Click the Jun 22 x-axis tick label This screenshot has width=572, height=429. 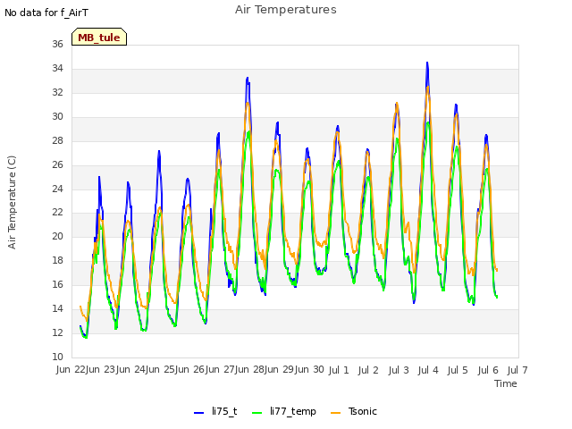(x=71, y=369)
